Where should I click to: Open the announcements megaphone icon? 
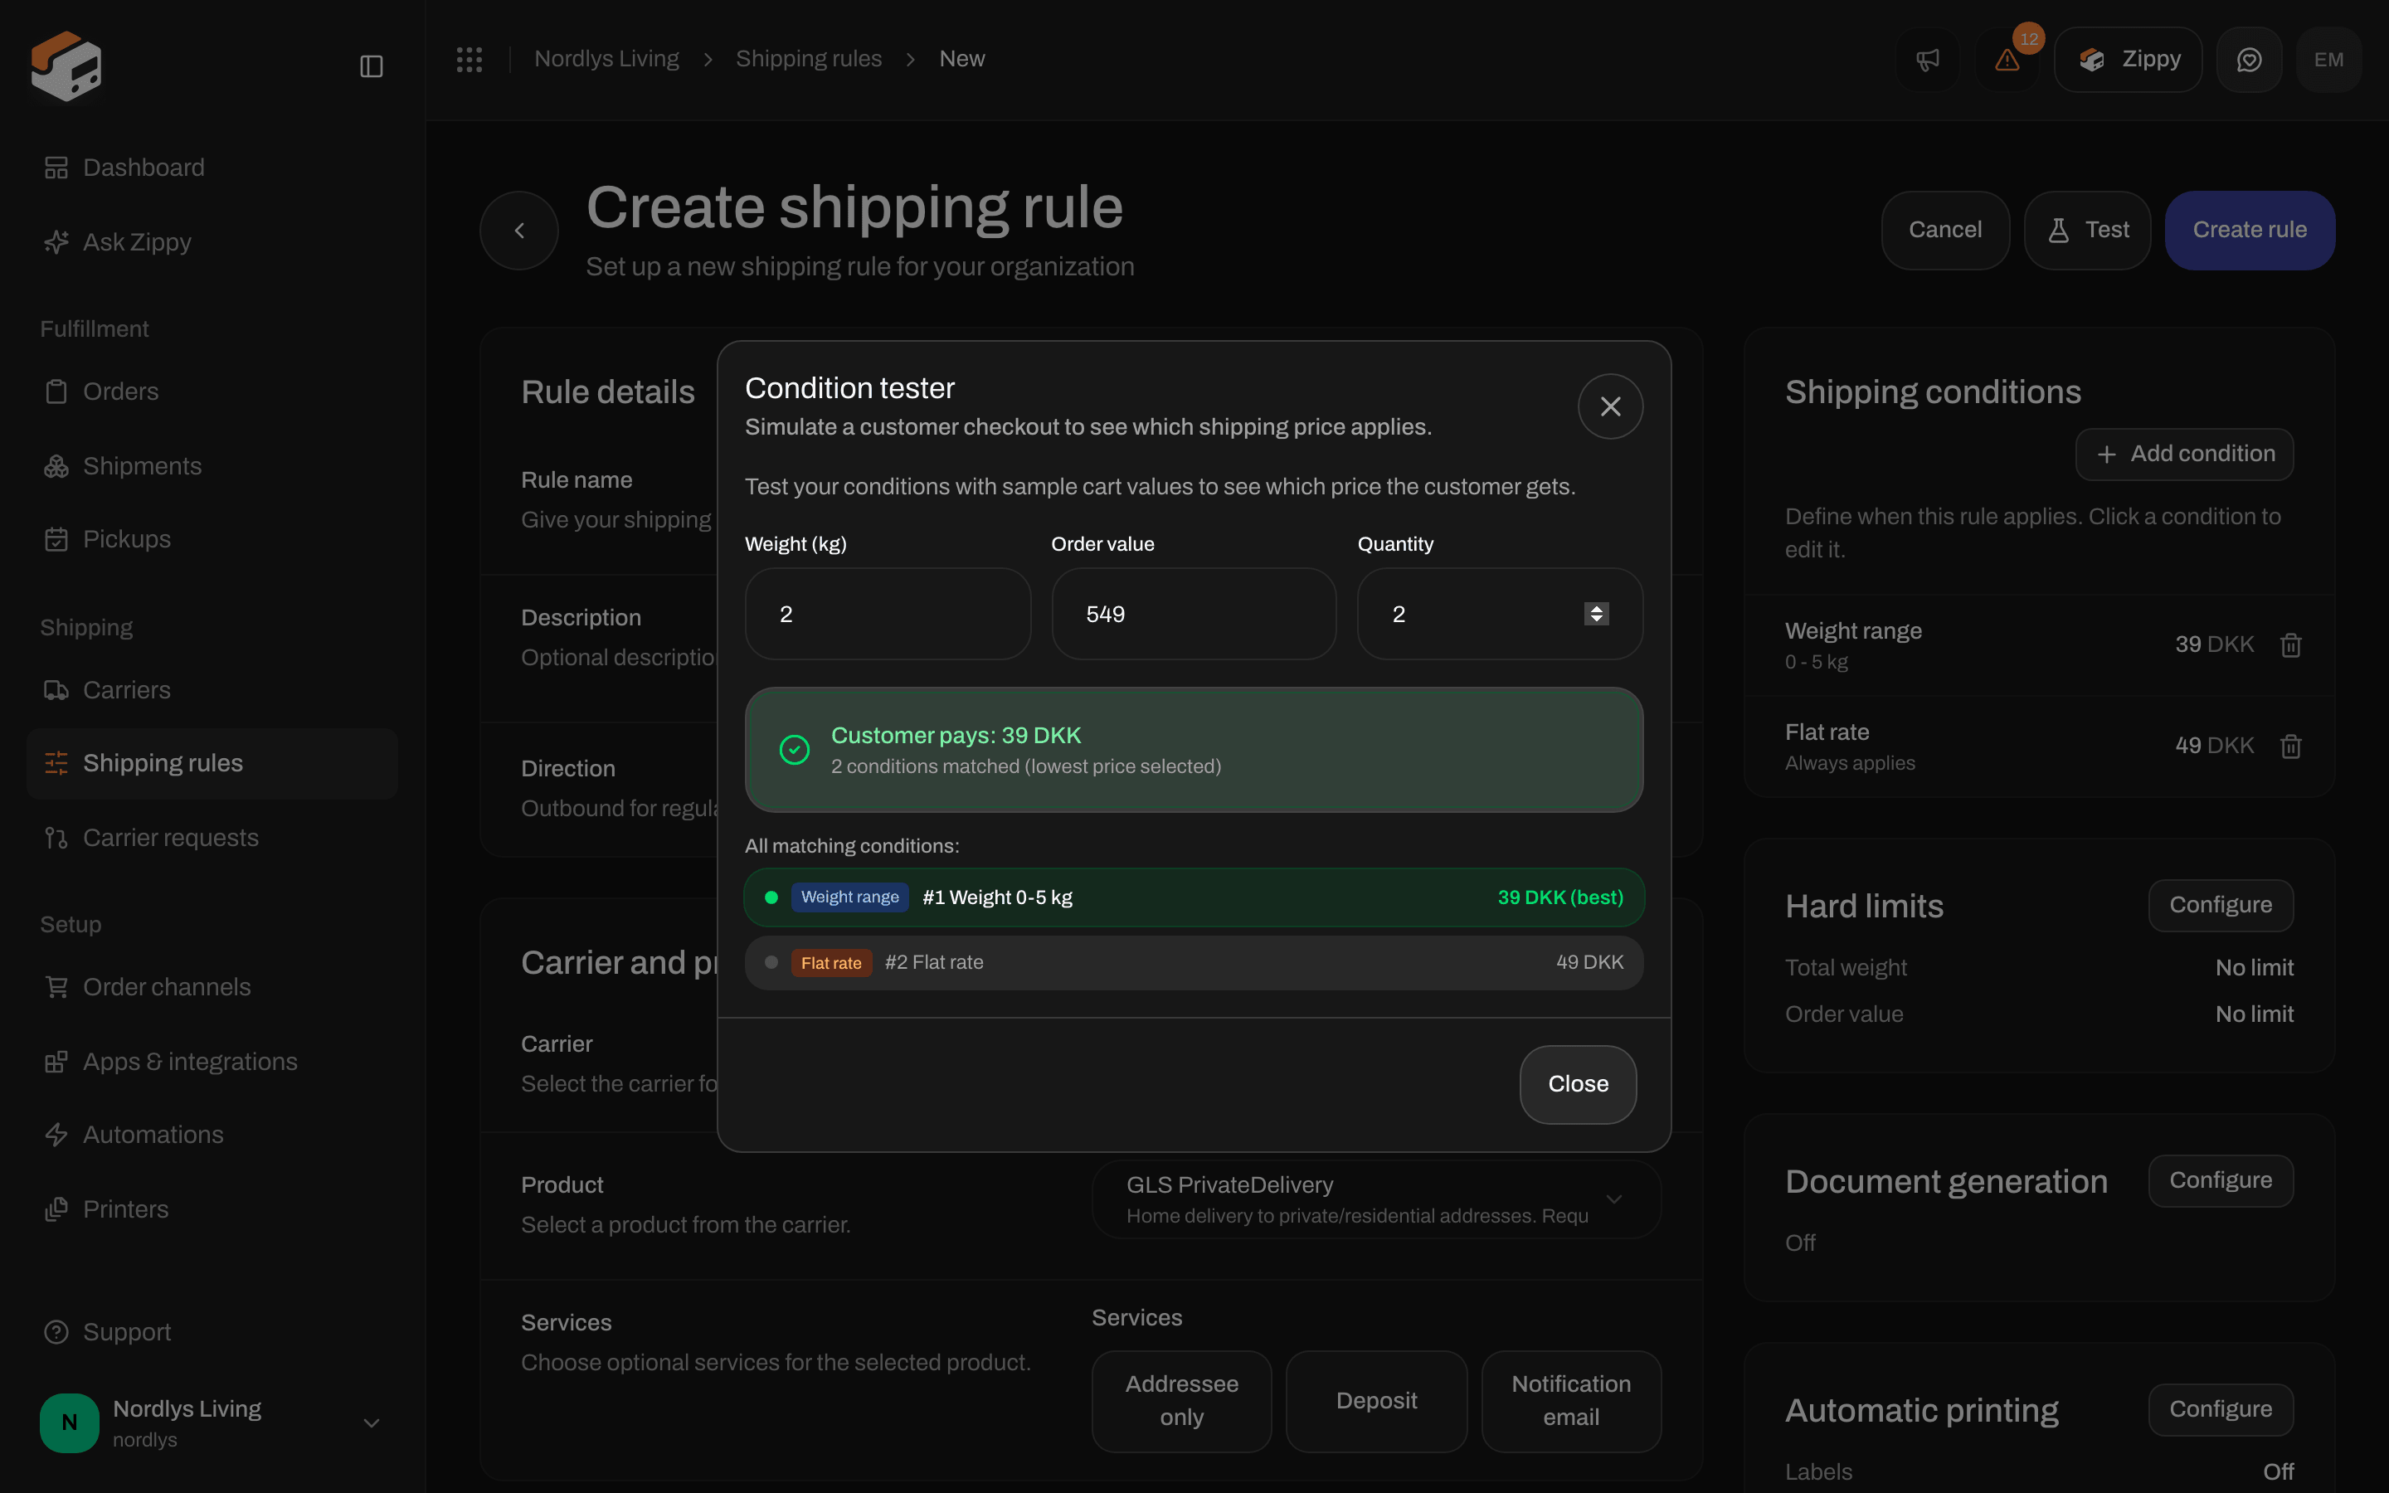(x=1928, y=59)
